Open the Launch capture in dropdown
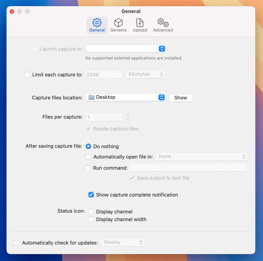 click(x=162, y=49)
